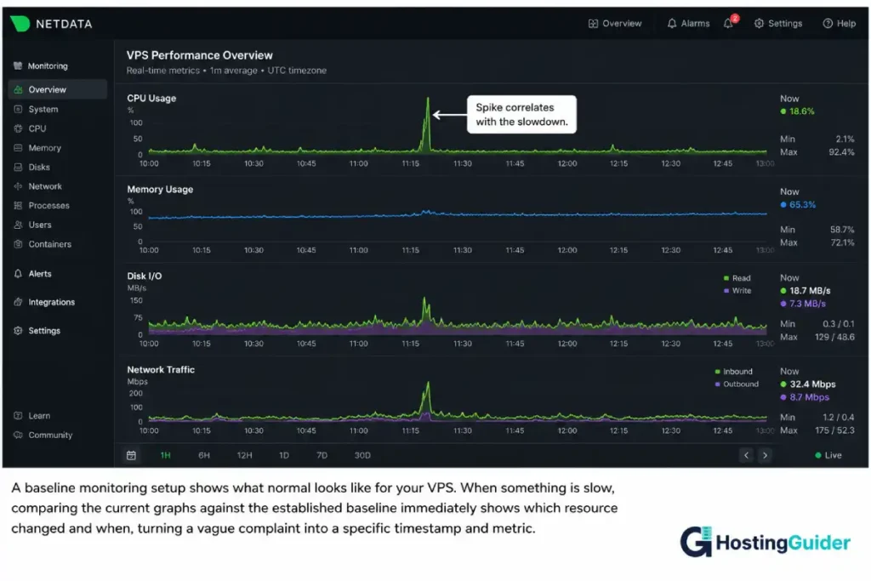Select the 12H time range
This screenshot has width=871, height=581.
click(x=244, y=455)
